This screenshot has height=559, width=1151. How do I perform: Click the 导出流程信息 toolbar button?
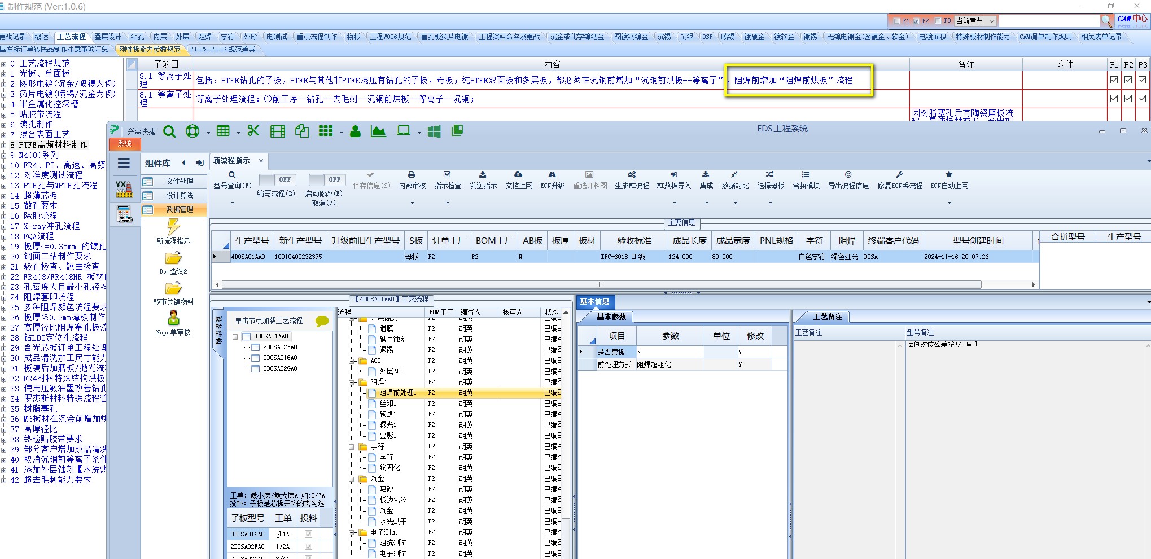tap(848, 181)
